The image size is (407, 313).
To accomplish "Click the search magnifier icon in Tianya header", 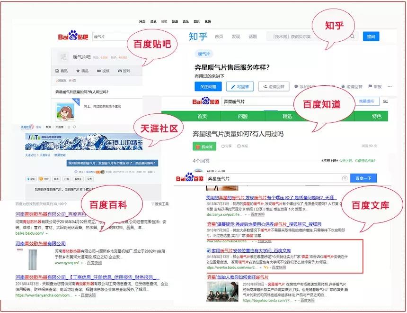I will (74, 127).
